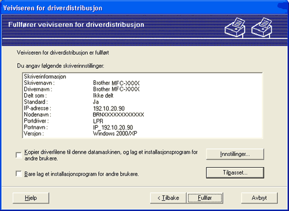The image size is (289, 211).
Task: Finish the wizard with Fullfør
Action: [205, 198]
